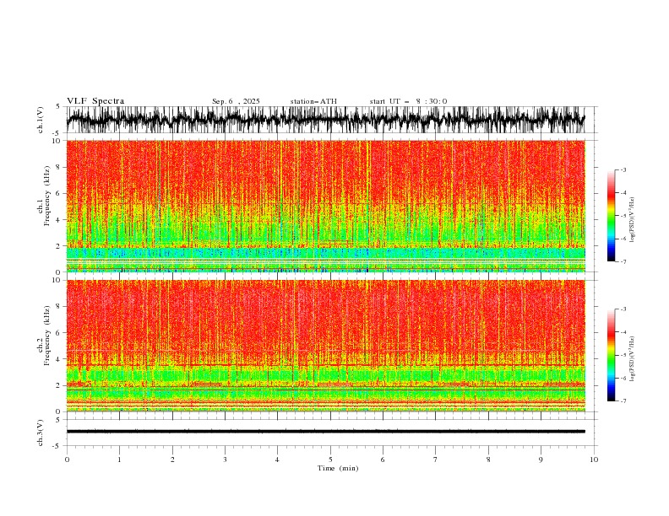Click time axis tick label "7"
The image size is (669, 516).
(436, 460)
